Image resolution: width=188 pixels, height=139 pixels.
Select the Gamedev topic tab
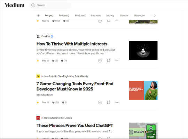[x=139, y=15]
